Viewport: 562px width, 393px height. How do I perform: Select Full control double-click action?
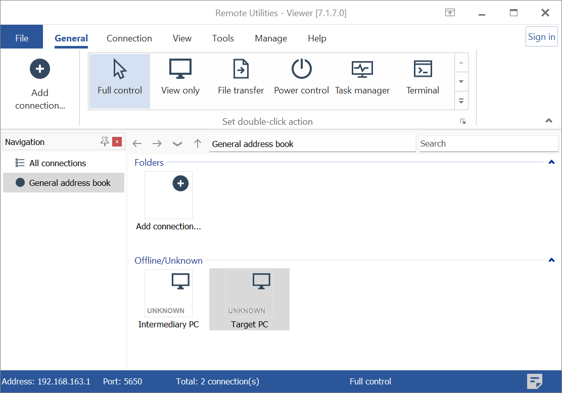pyautogui.click(x=120, y=81)
